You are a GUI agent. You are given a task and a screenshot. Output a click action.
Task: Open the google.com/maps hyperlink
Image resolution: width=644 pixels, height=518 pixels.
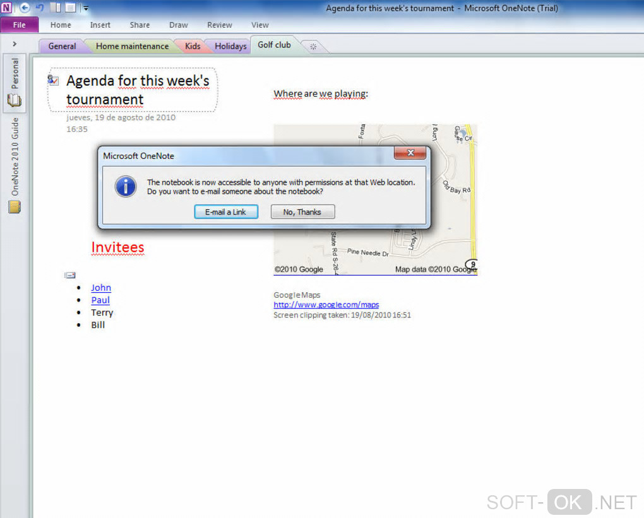[x=326, y=305]
